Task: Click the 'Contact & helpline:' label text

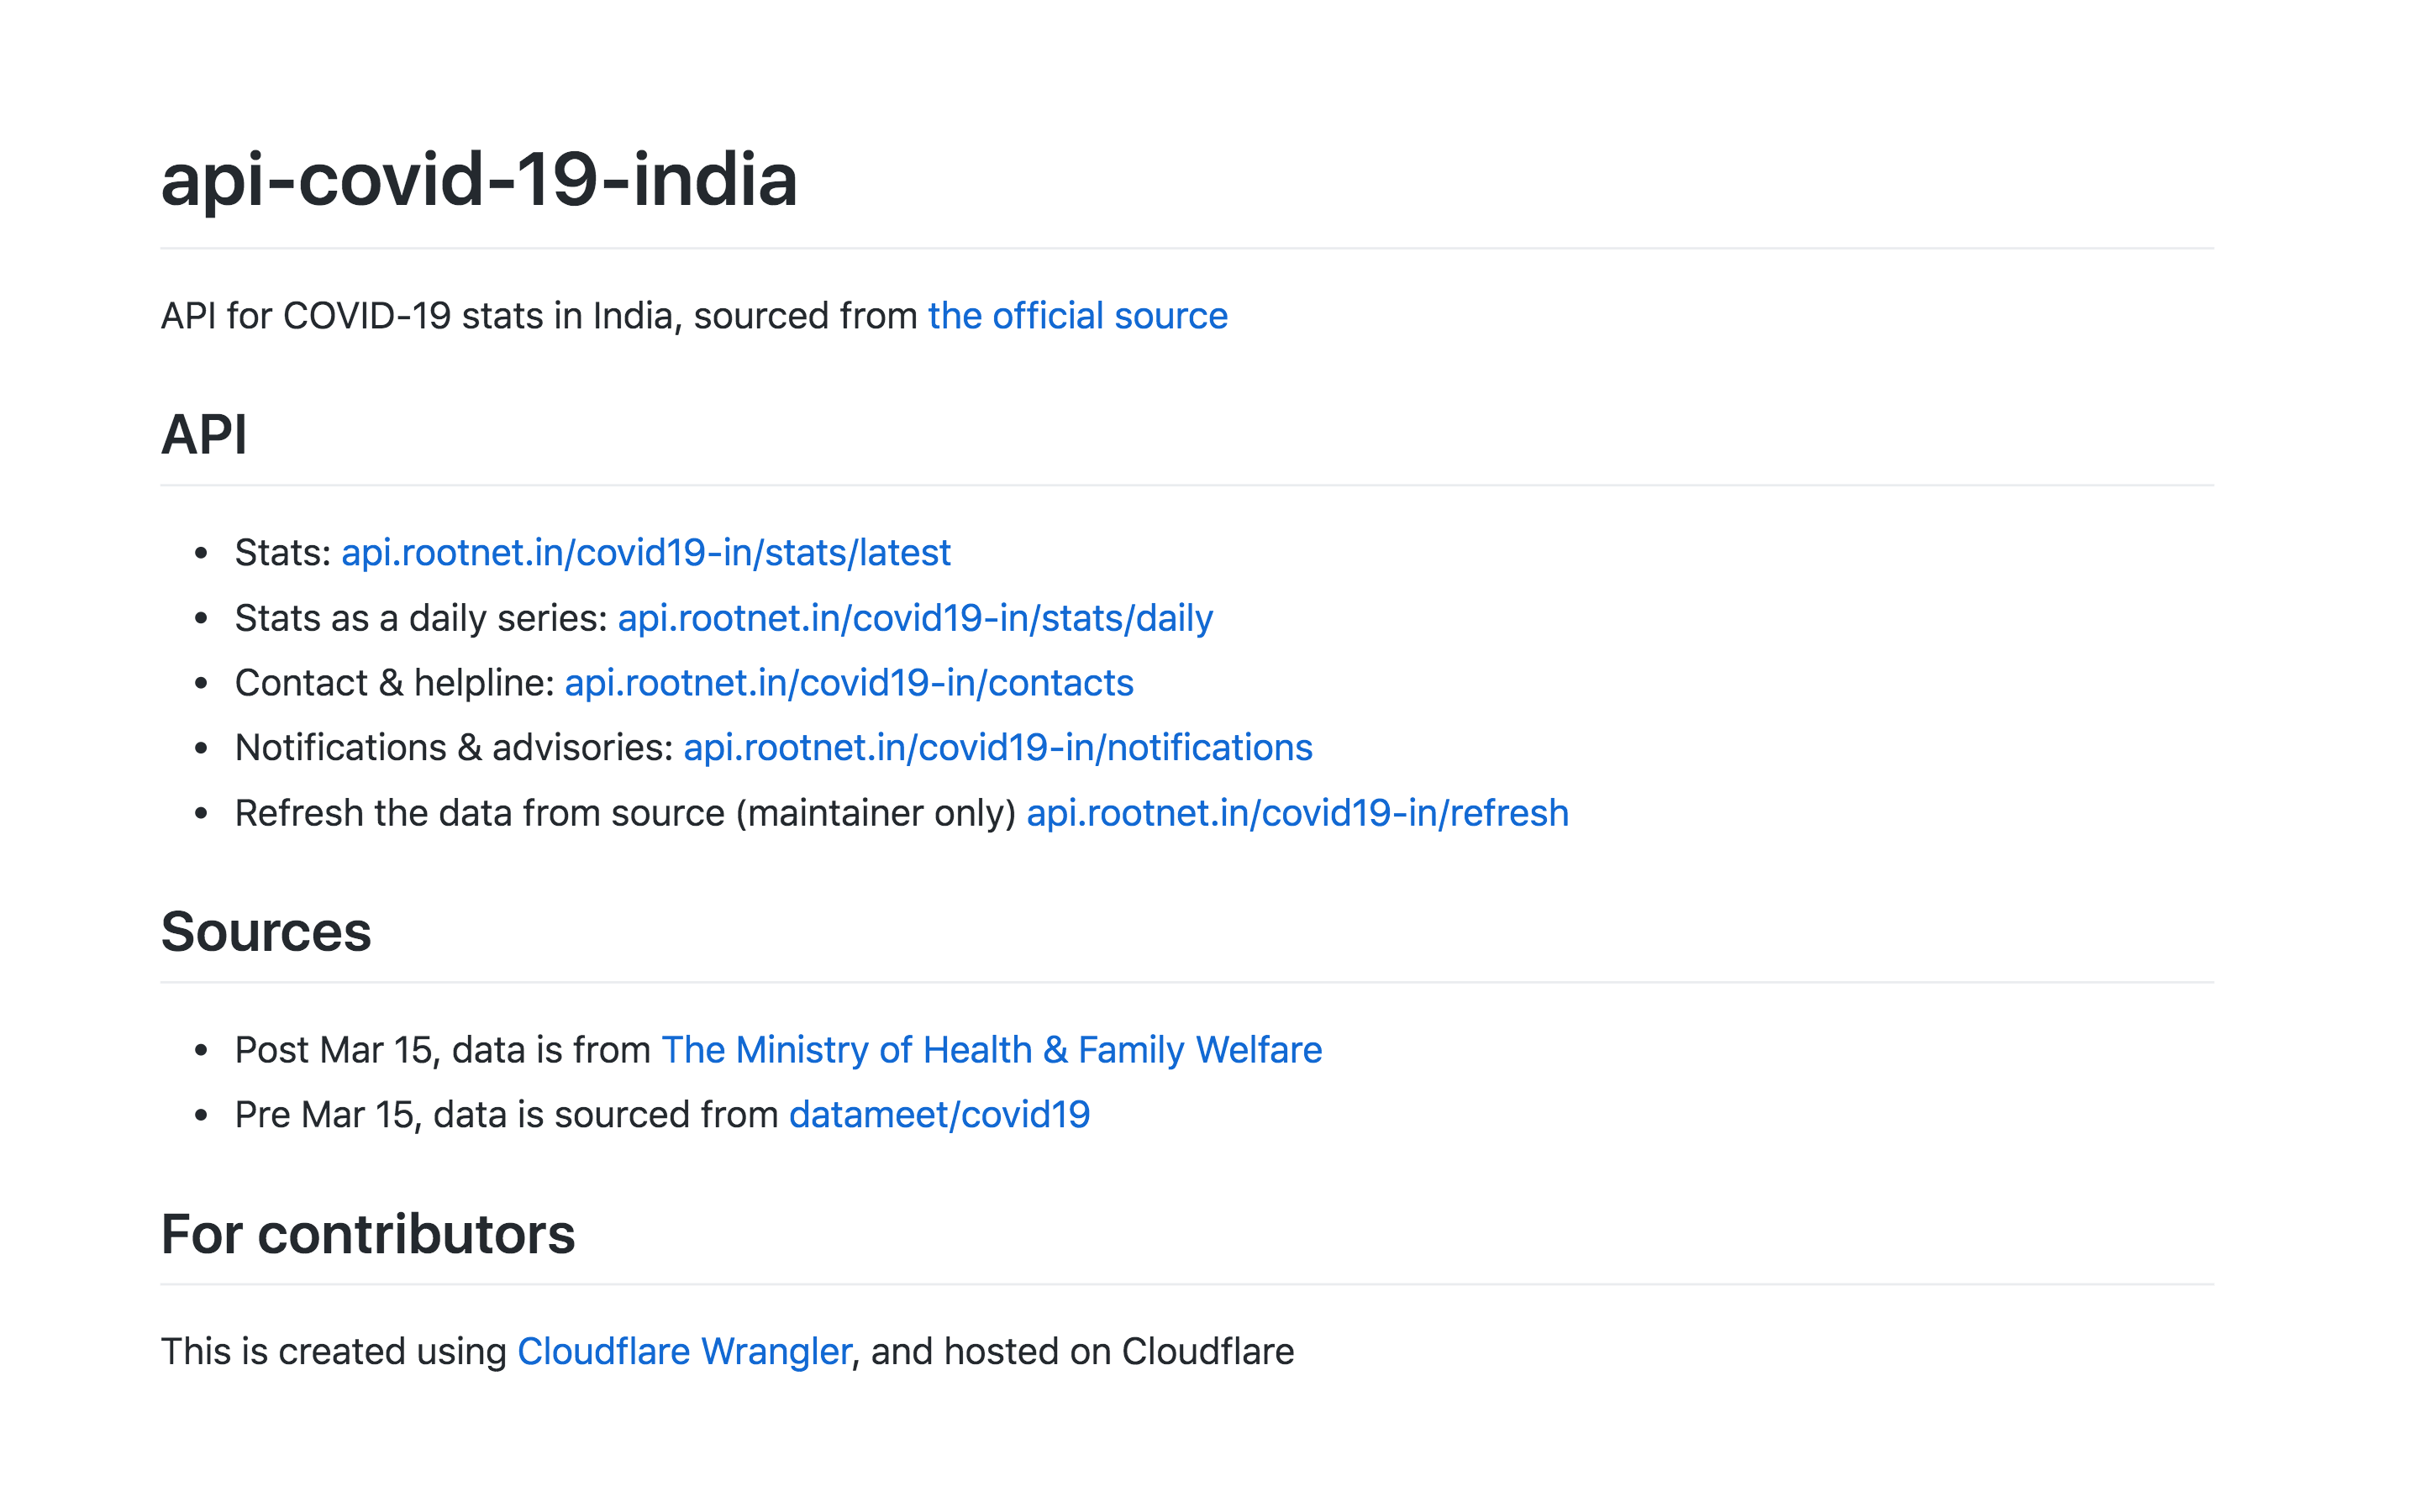Action: [x=394, y=683]
